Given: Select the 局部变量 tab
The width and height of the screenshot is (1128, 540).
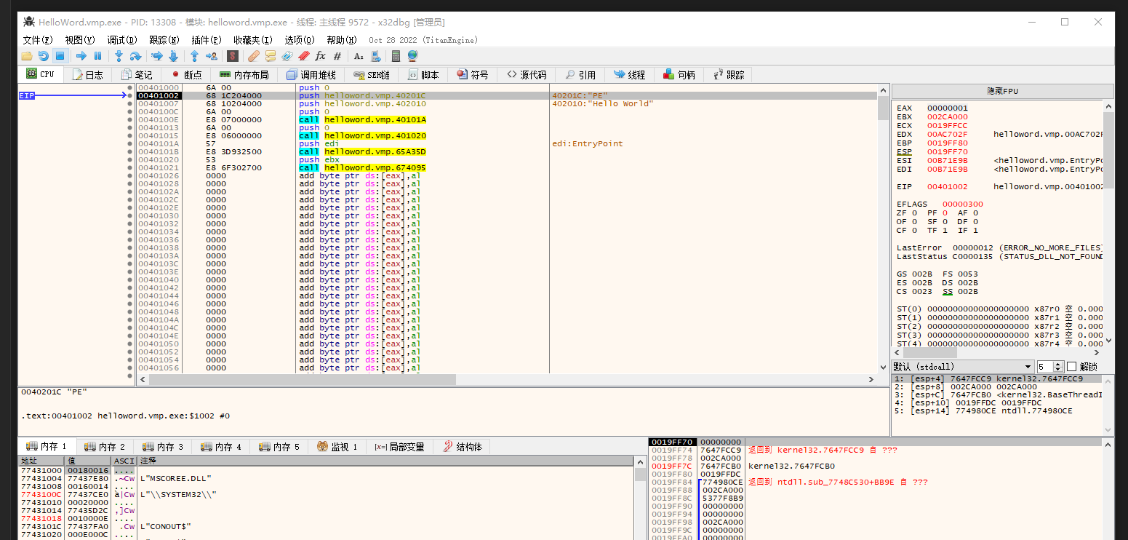Looking at the screenshot, I should click(x=399, y=446).
